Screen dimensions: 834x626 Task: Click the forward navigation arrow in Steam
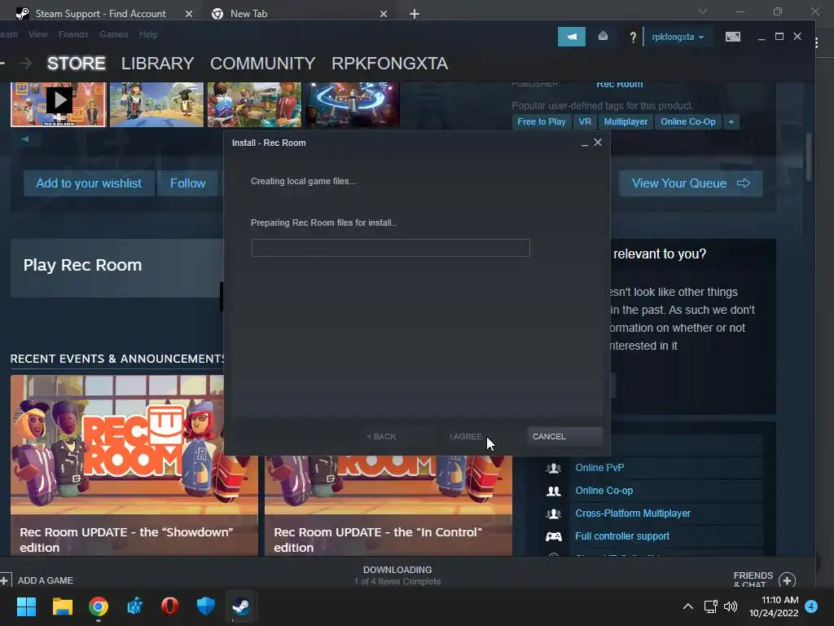pyautogui.click(x=25, y=64)
